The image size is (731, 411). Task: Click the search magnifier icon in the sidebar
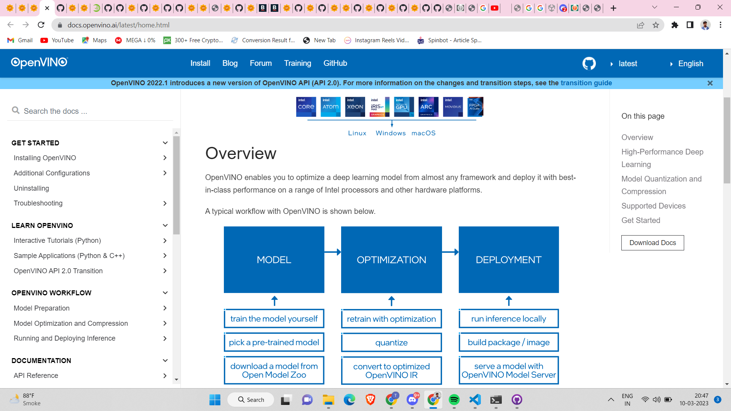pos(16,110)
